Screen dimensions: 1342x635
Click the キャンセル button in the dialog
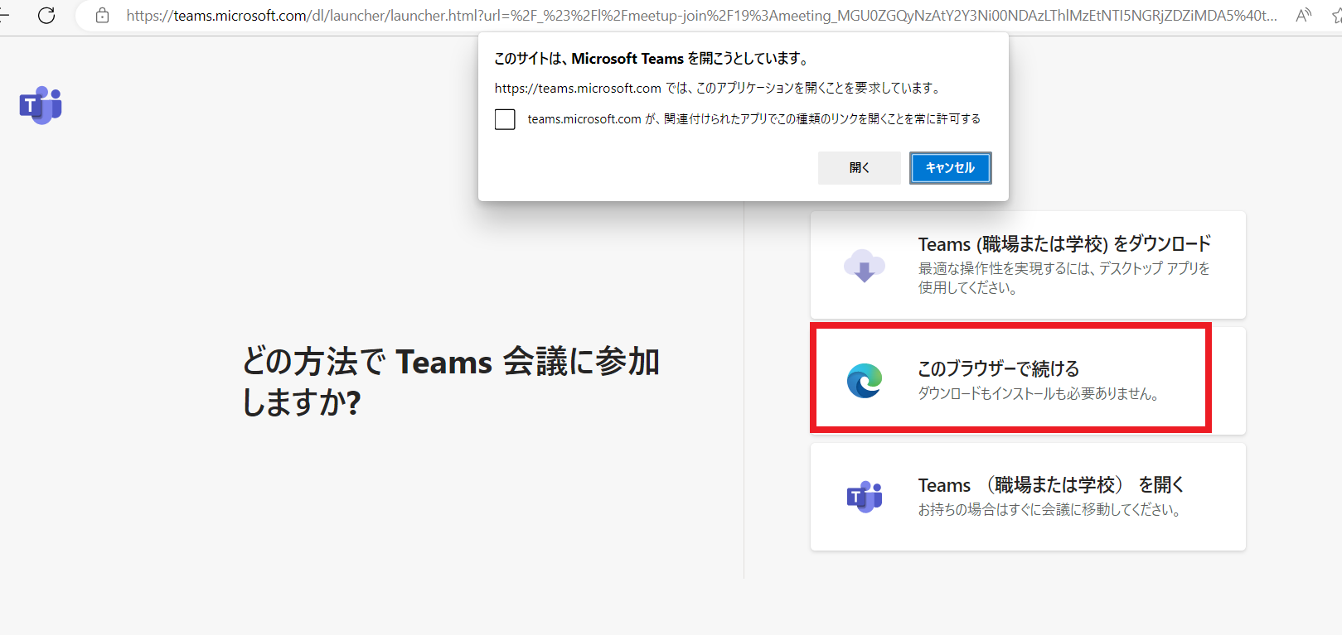(950, 168)
